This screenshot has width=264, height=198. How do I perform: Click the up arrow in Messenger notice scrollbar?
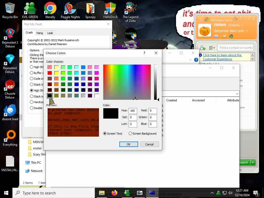(x=252, y=55)
